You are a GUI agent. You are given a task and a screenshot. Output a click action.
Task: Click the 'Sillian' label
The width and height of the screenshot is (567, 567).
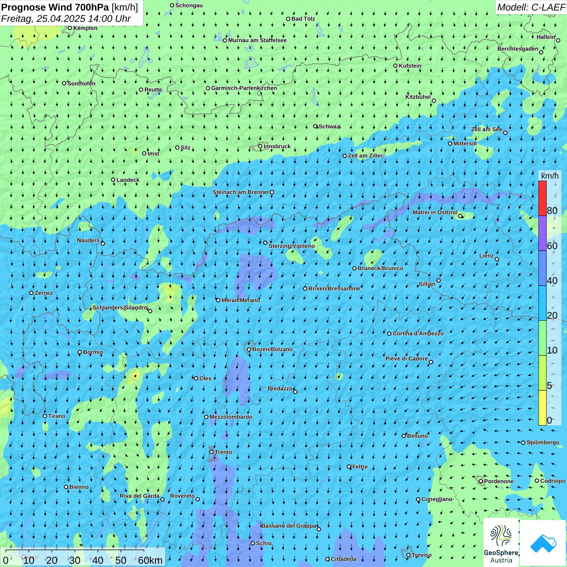427,284
